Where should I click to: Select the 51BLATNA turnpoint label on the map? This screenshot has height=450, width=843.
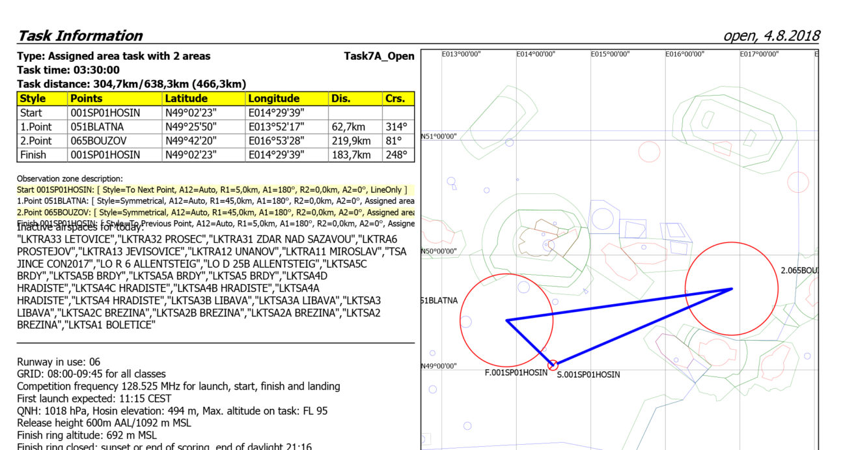[439, 300]
